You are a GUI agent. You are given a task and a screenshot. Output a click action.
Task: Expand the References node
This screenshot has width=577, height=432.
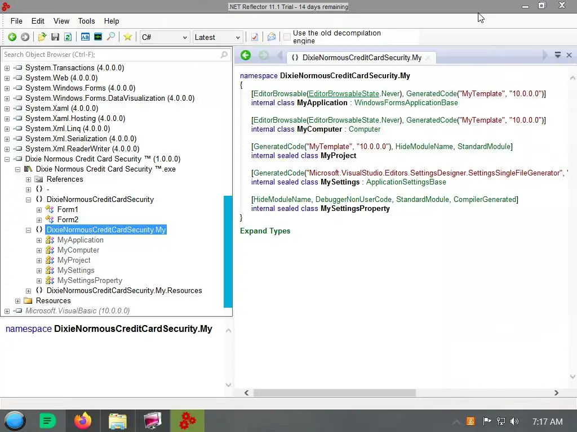point(28,179)
